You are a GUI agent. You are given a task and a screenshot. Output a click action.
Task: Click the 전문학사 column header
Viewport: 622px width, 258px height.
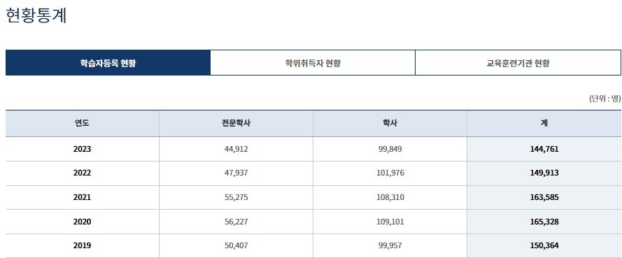coord(236,123)
